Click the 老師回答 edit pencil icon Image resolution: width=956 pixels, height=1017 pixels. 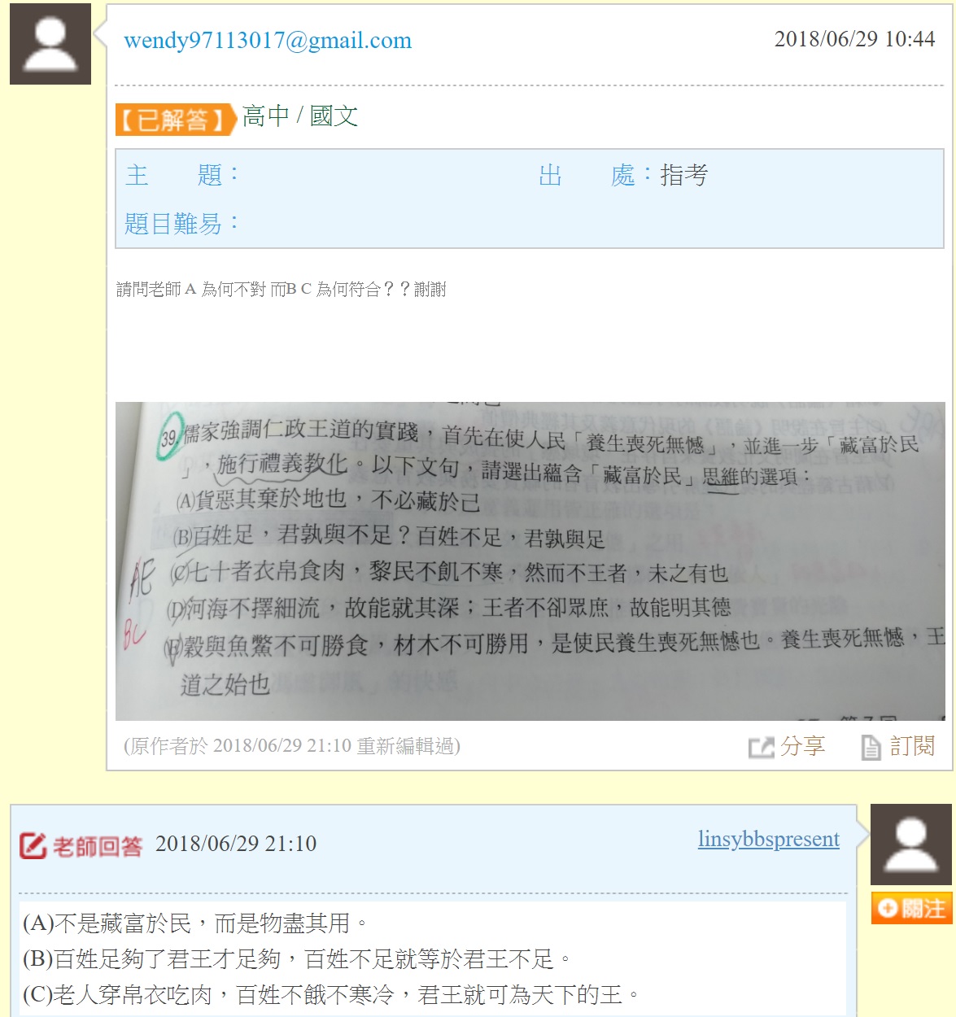(33, 846)
